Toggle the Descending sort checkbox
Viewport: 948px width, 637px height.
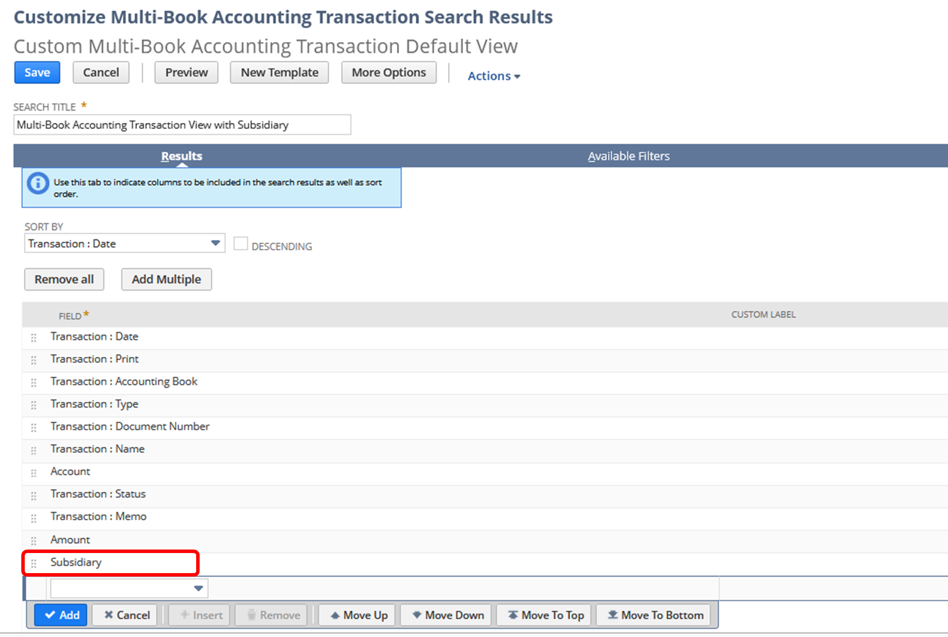point(240,243)
